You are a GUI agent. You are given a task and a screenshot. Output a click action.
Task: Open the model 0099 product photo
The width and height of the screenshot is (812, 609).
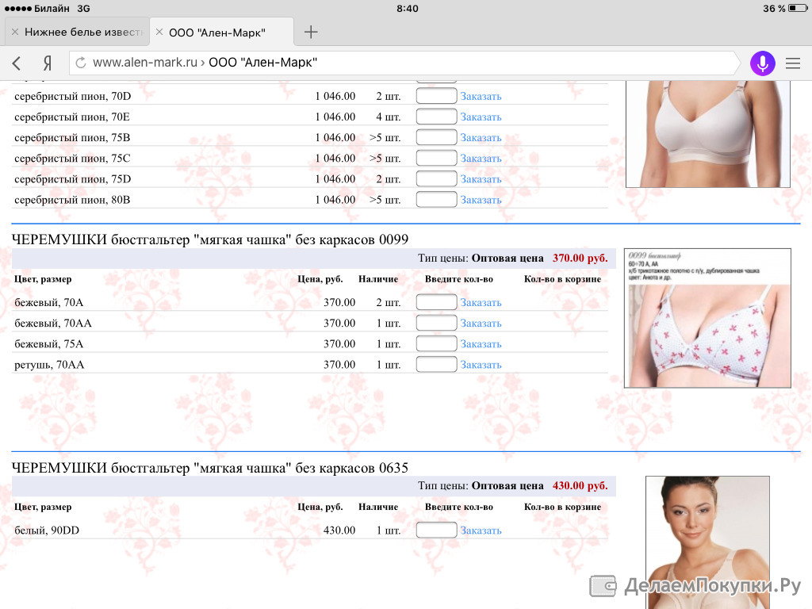point(707,318)
